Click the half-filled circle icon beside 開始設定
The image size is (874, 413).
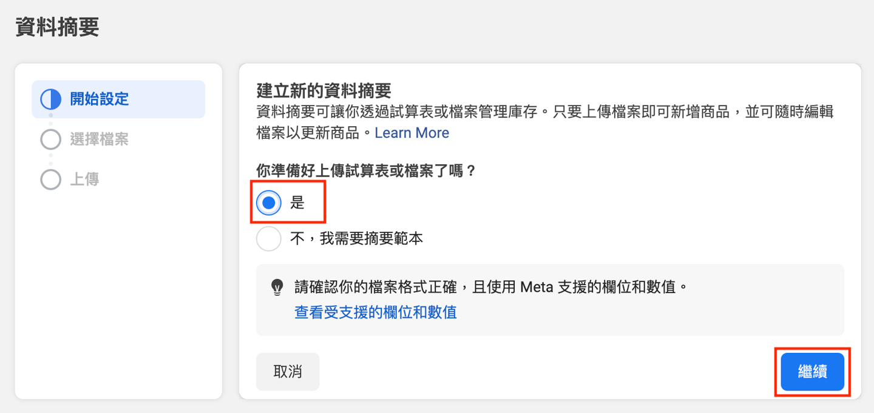51,99
